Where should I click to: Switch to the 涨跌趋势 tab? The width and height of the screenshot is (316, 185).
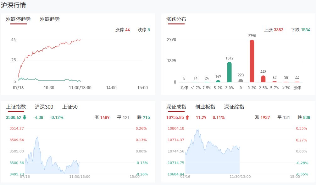[50, 19]
